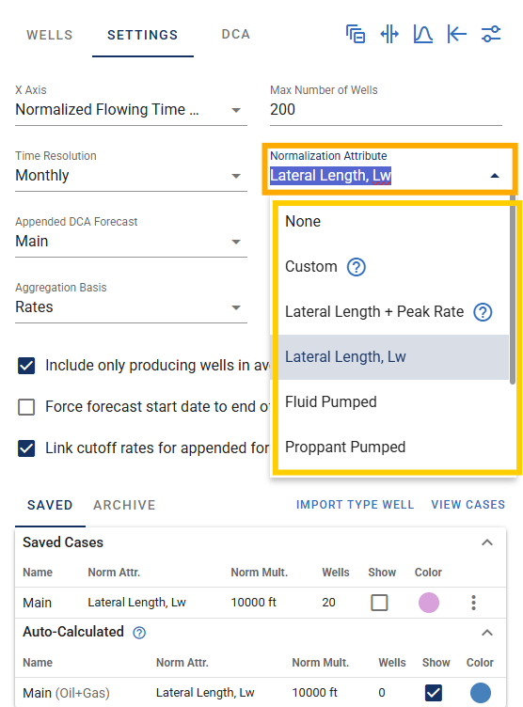Click help icon next to Auto-Calculated
The width and height of the screenshot is (523, 707).
139,633
